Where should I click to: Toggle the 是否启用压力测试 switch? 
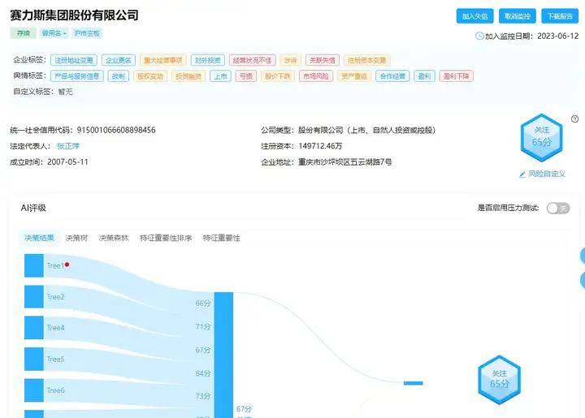point(558,208)
